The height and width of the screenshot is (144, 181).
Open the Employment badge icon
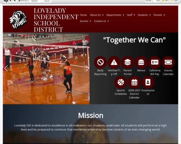148,82
